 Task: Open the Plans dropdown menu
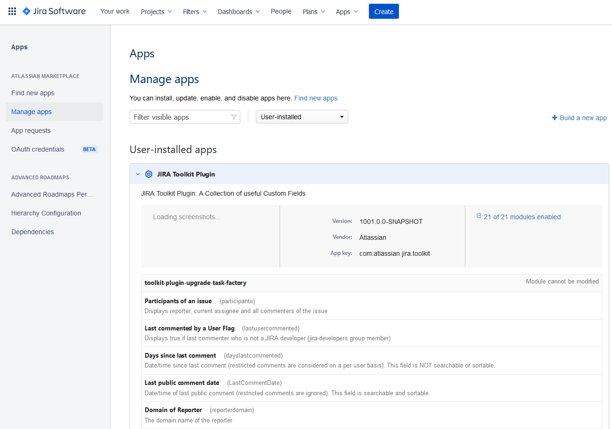[314, 12]
